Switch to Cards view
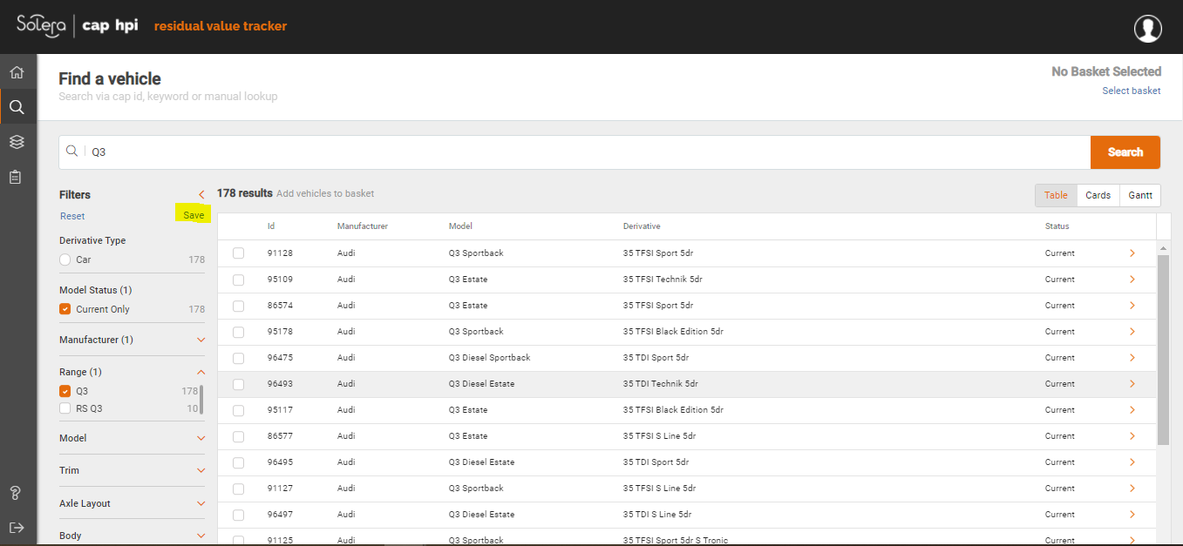Screen dimensions: 1183x546 (1098, 195)
